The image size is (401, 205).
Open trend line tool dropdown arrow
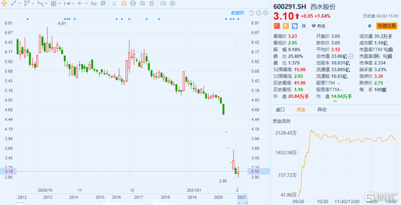(19, 3)
